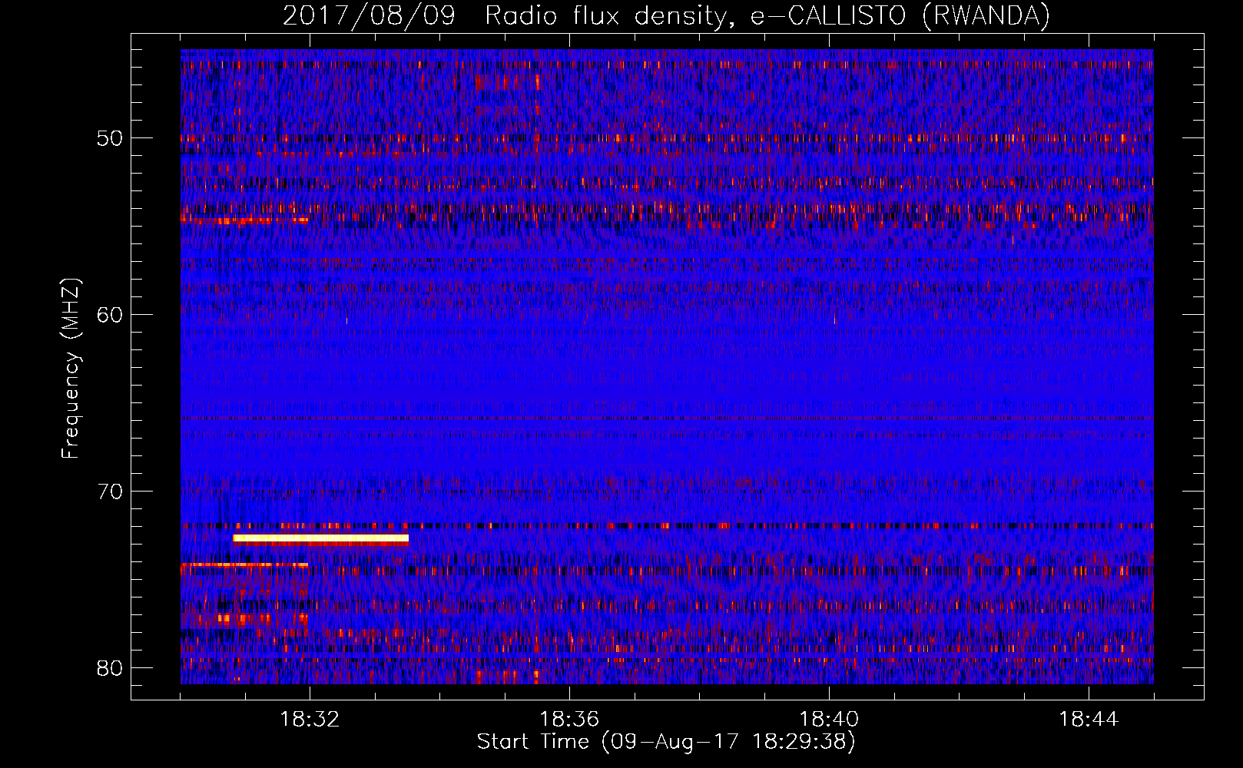Click the bright yellow emission bar near 73 MHz
The image size is (1243, 768).
321,539
